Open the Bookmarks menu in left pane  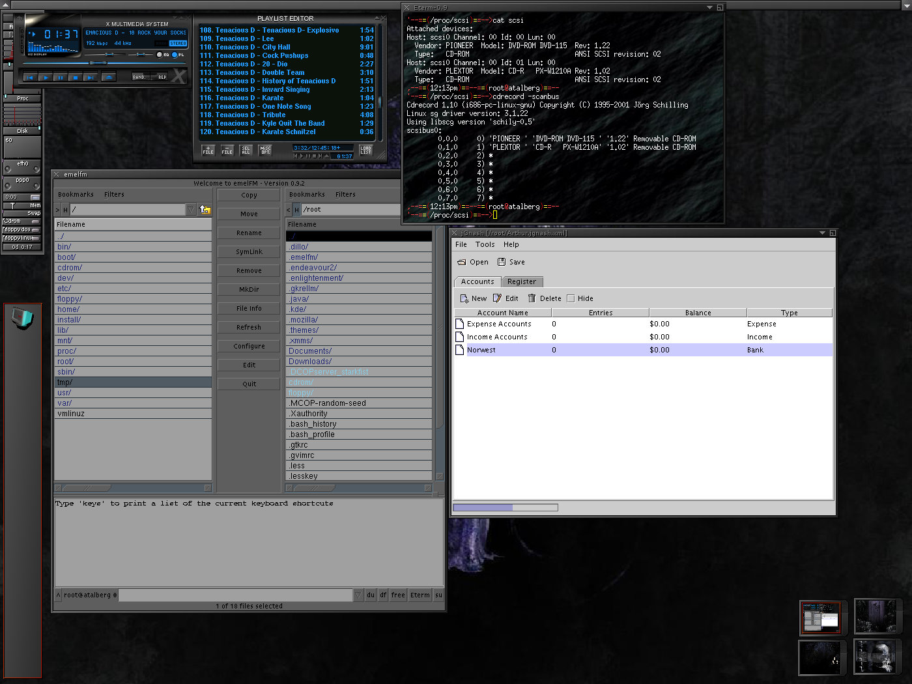pos(76,194)
